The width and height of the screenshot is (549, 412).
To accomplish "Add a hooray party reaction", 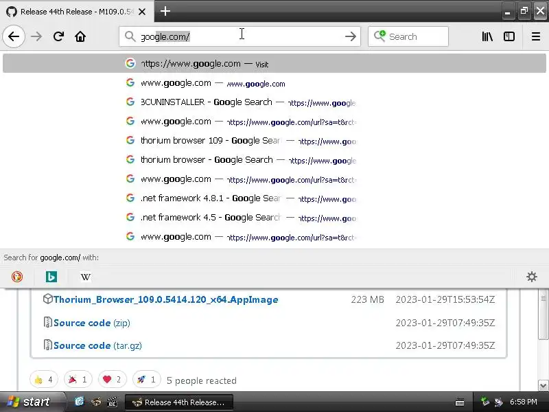I will click(x=78, y=380).
